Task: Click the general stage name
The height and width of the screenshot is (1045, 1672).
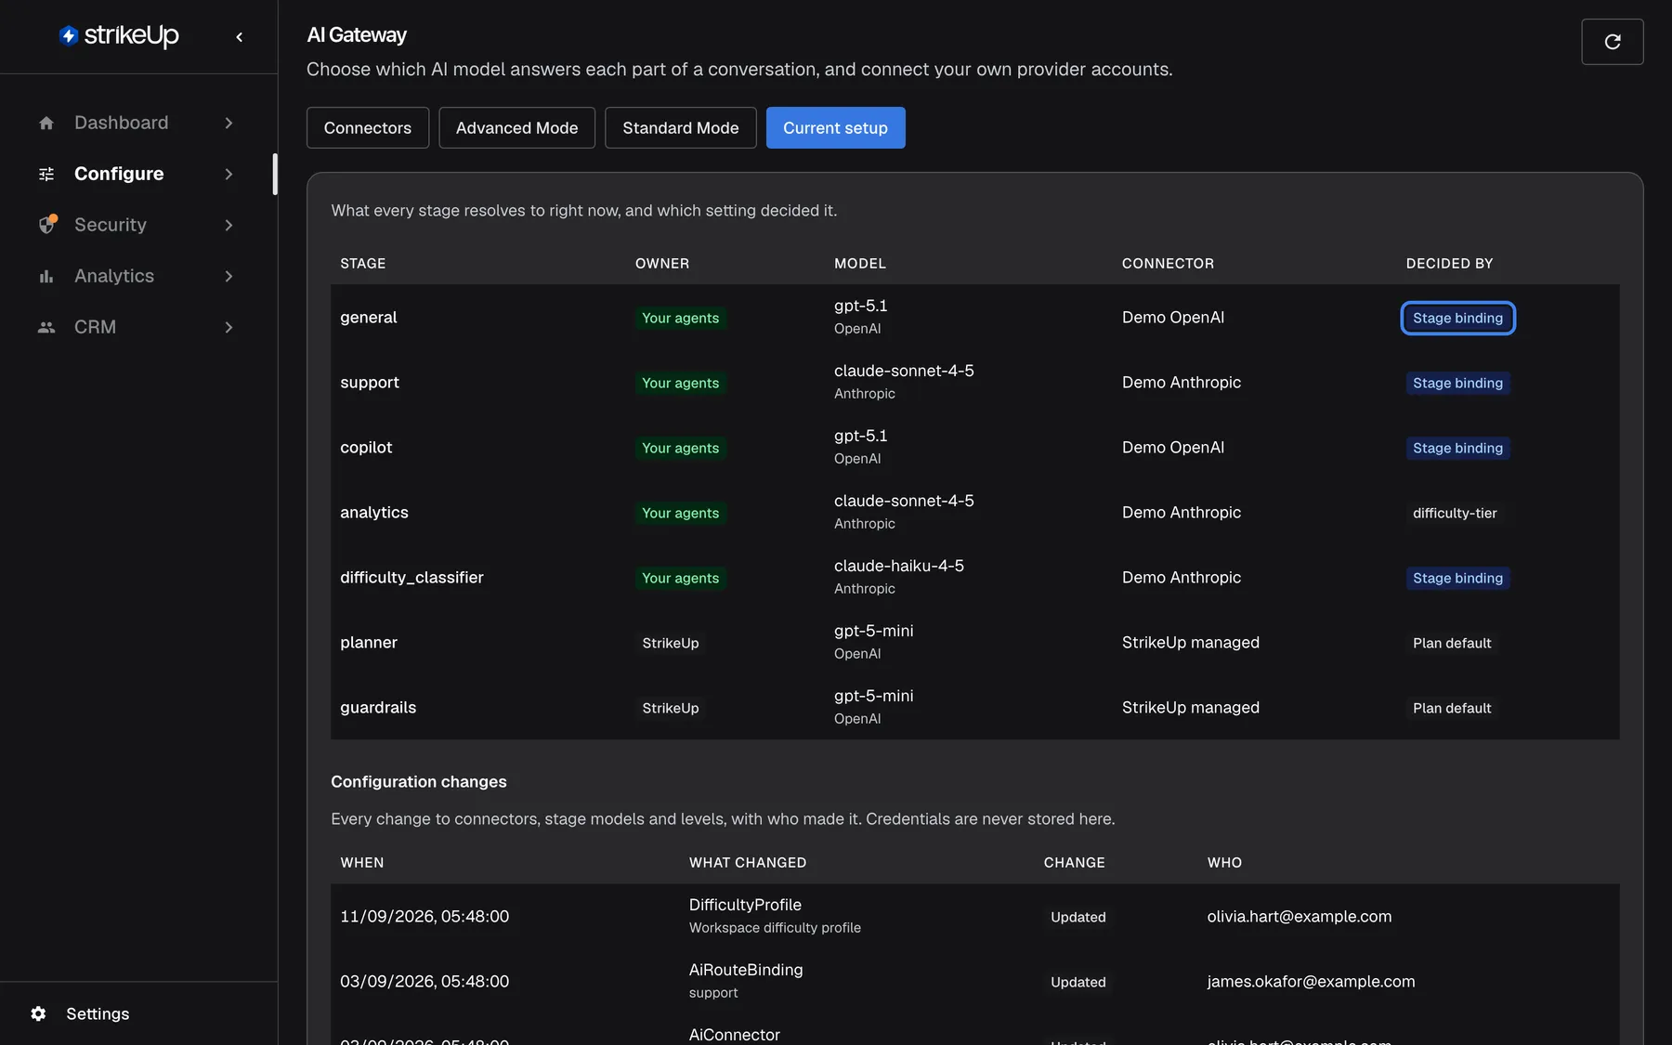Action: tap(369, 318)
